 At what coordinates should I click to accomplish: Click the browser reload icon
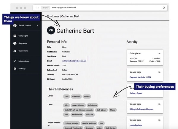(x=163, y=7)
